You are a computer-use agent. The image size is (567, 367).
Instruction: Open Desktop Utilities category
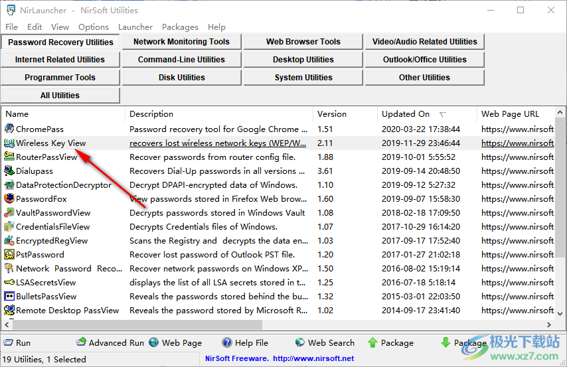[303, 59]
